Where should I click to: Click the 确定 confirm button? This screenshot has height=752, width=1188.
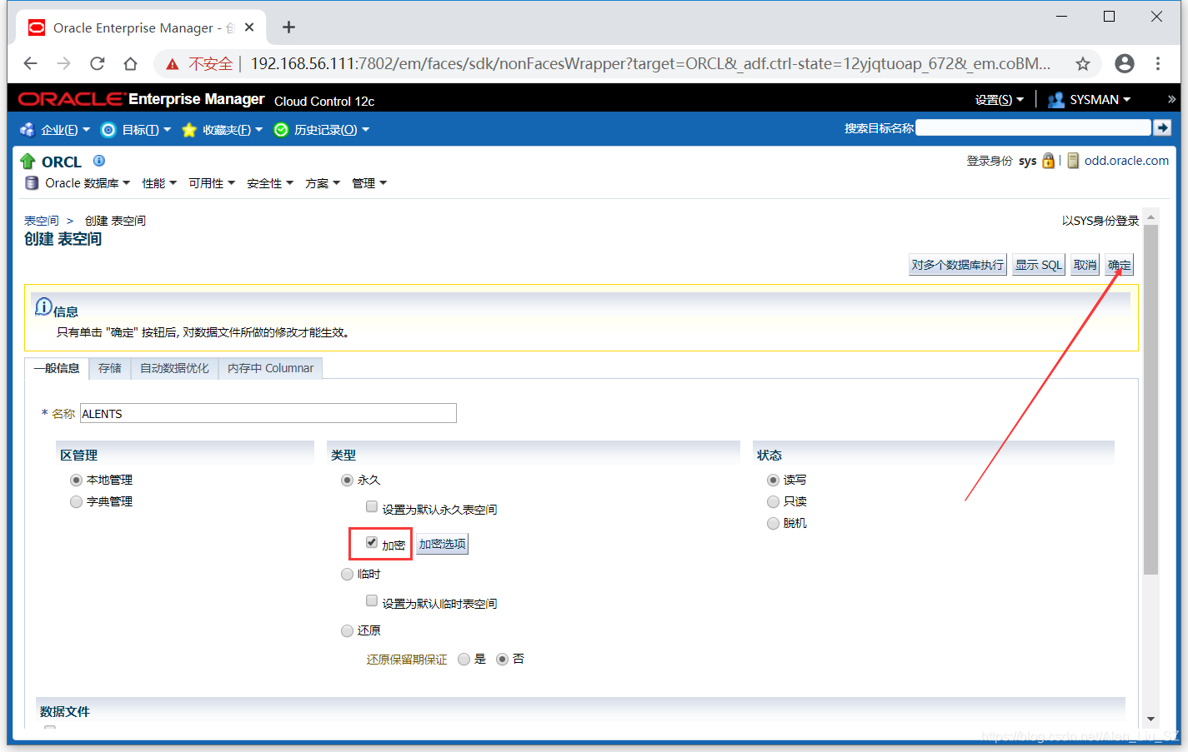click(x=1119, y=265)
